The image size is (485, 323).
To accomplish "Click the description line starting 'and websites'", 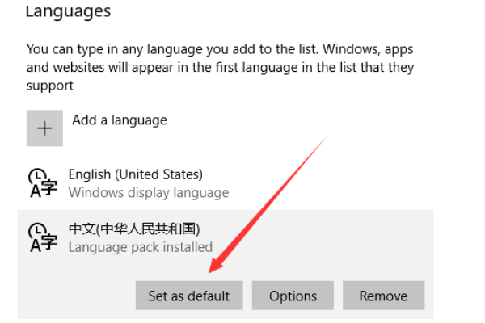I will tap(220, 67).
